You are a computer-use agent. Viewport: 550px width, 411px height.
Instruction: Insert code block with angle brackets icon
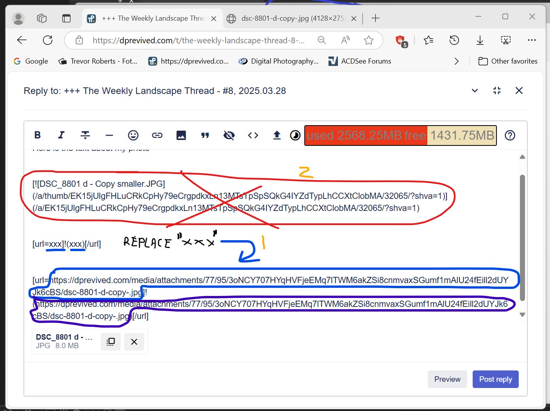pos(253,135)
